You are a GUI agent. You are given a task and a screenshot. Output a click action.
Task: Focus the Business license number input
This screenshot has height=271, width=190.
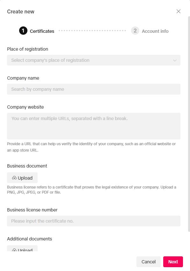(x=94, y=221)
